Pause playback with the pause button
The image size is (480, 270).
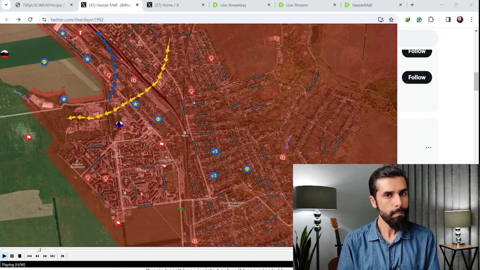pos(12,256)
